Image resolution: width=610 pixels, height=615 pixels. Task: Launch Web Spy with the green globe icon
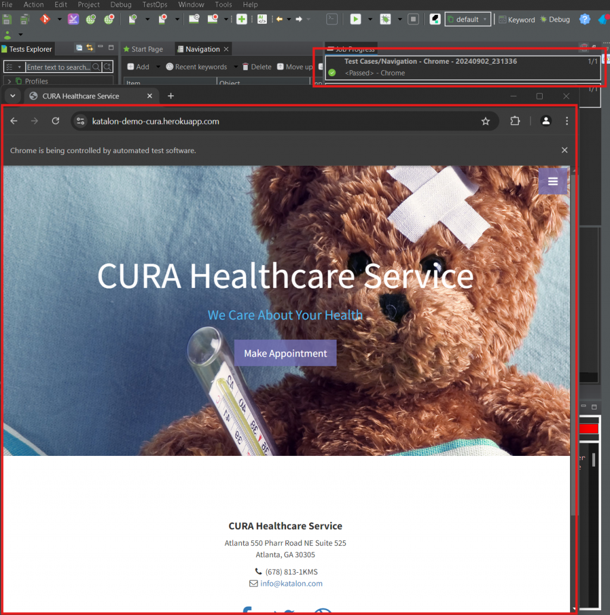(x=91, y=19)
